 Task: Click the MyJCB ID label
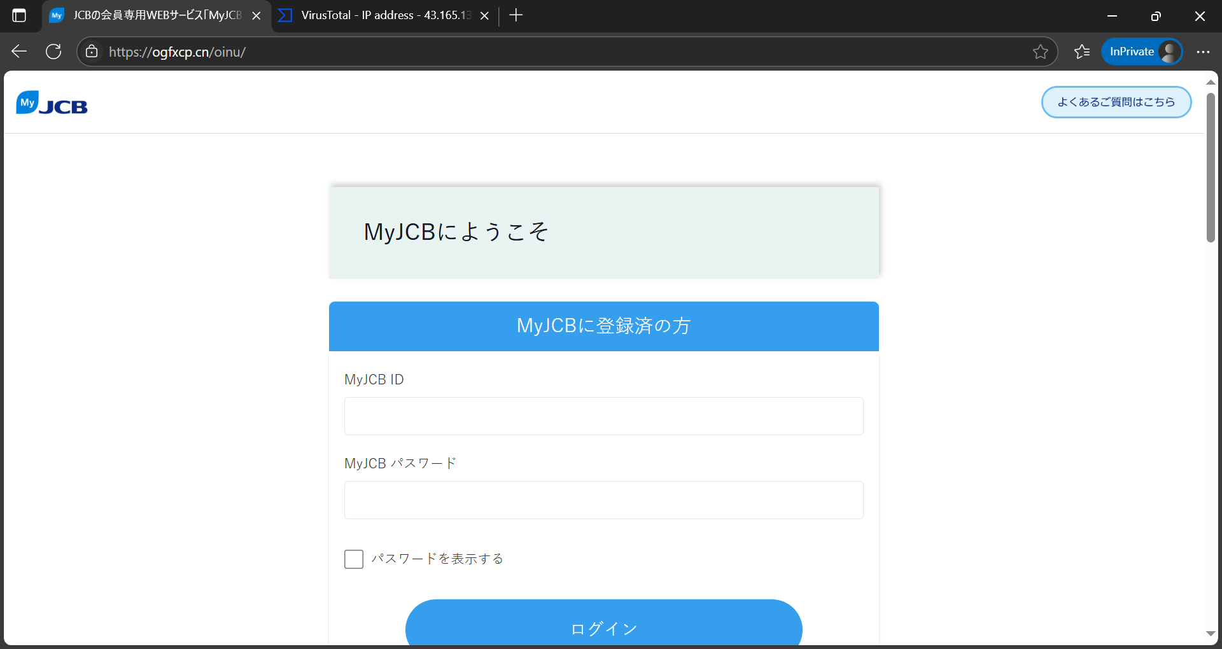tap(374, 379)
